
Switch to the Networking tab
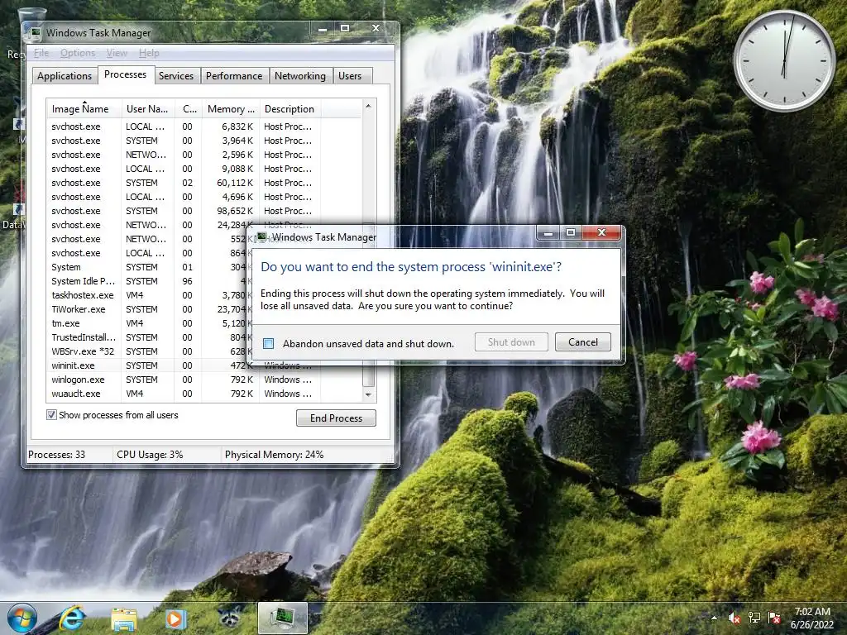click(299, 76)
